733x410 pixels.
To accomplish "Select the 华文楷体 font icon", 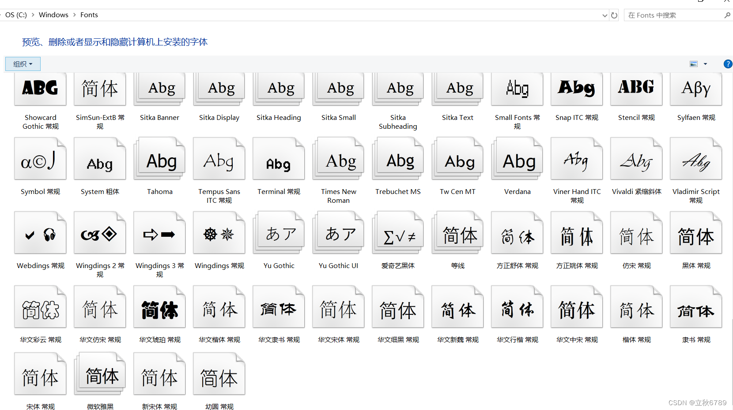I will (219, 307).
